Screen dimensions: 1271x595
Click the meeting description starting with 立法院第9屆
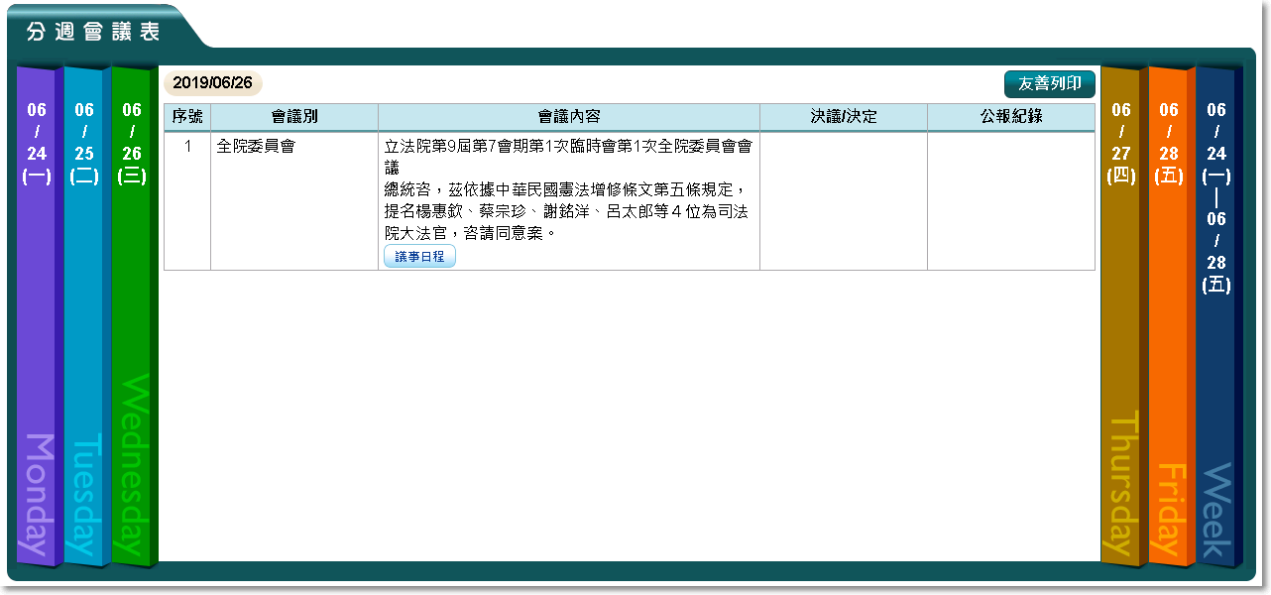(x=568, y=190)
